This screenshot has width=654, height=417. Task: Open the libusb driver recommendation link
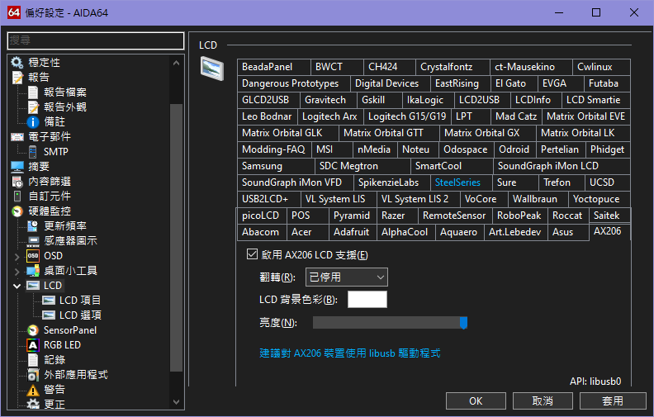tap(349, 353)
